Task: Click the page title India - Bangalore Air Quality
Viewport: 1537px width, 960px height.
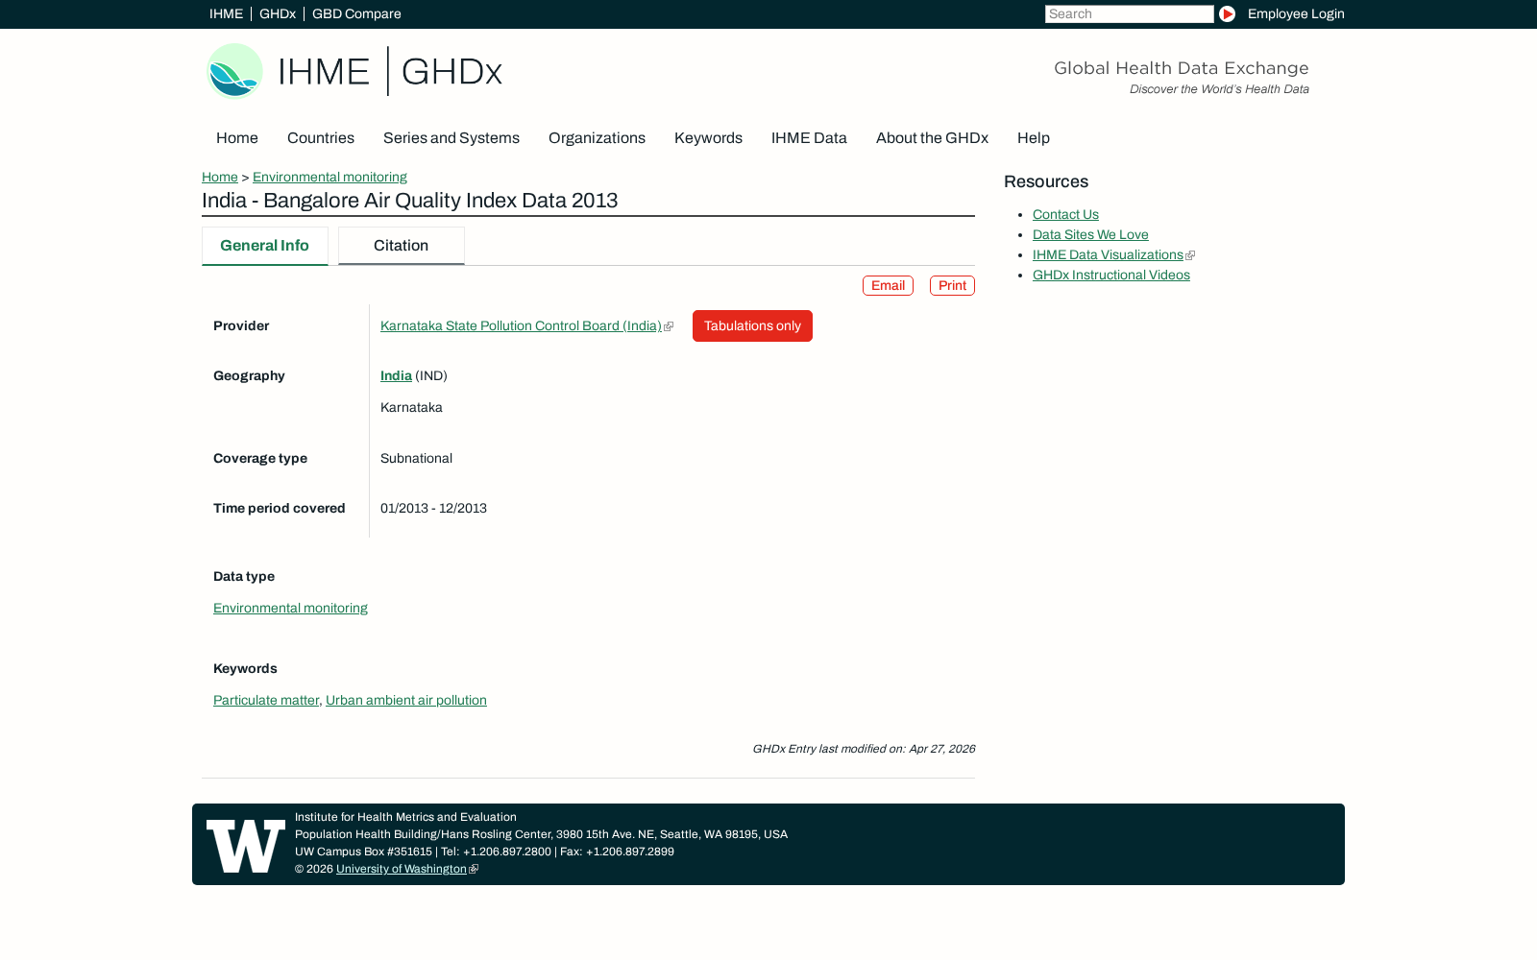Action: [409, 201]
